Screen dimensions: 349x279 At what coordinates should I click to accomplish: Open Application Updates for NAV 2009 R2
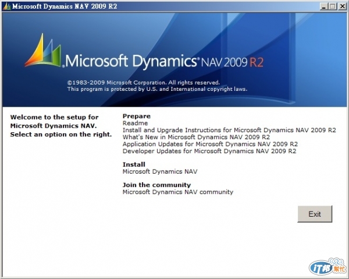(210, 144)
